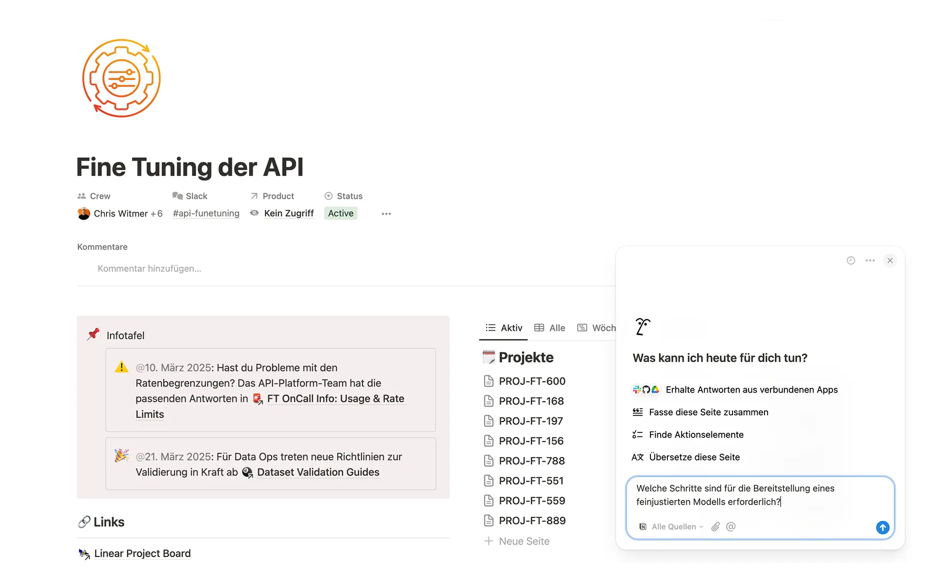Click the Notion AI face icon

643,326
